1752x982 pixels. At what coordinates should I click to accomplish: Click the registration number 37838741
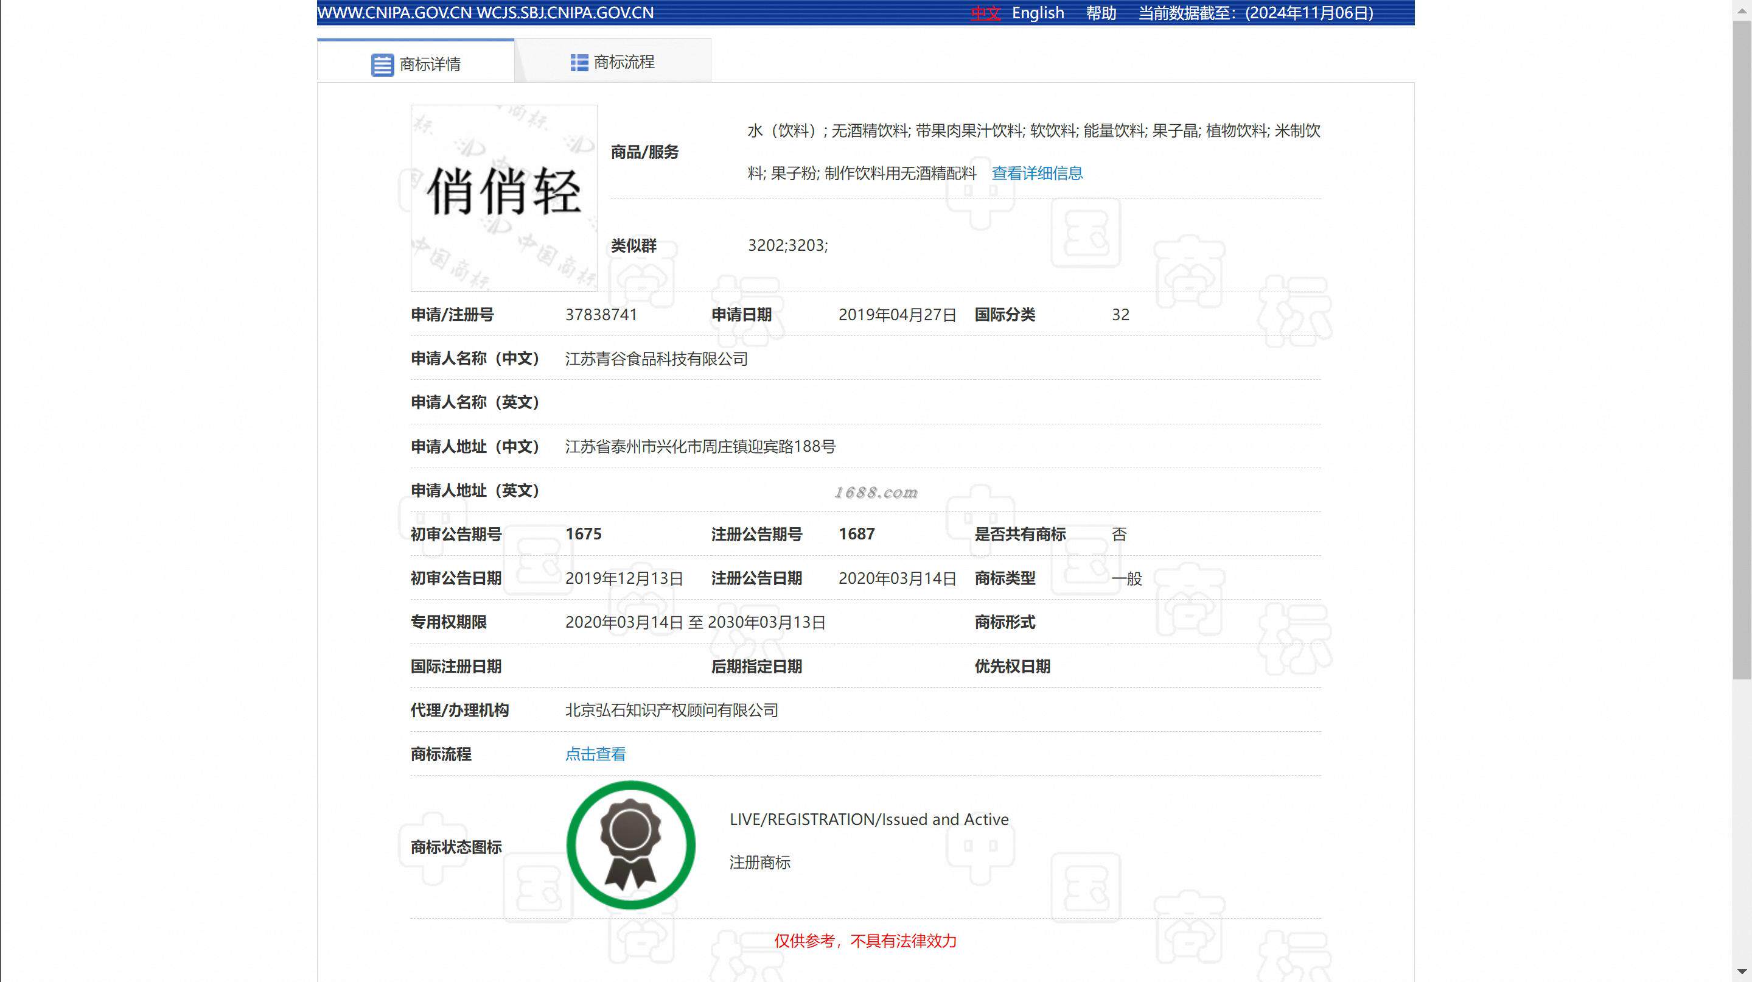point(601,314)
